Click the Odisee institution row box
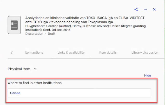This screenshot has width=165, height=105. pyautogui.click(x=79, y=93)
